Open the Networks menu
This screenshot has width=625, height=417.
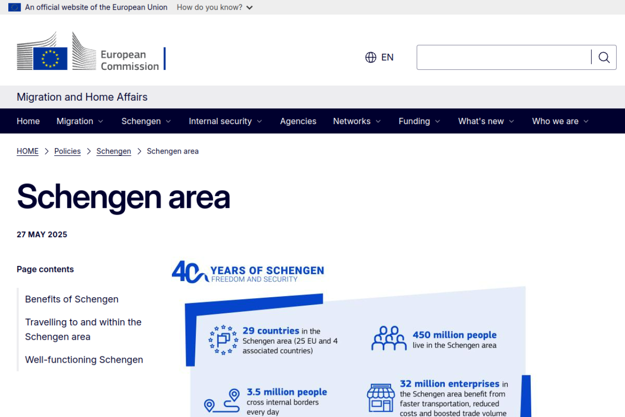[352, 121]
